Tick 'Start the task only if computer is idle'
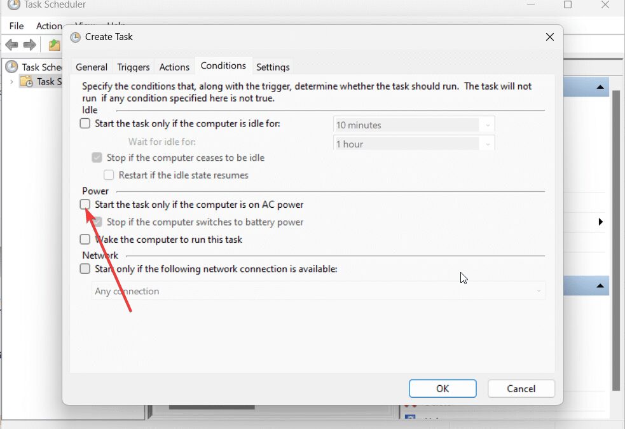The width and height of the screenshot is (625, 429). (x=85, y=123)
